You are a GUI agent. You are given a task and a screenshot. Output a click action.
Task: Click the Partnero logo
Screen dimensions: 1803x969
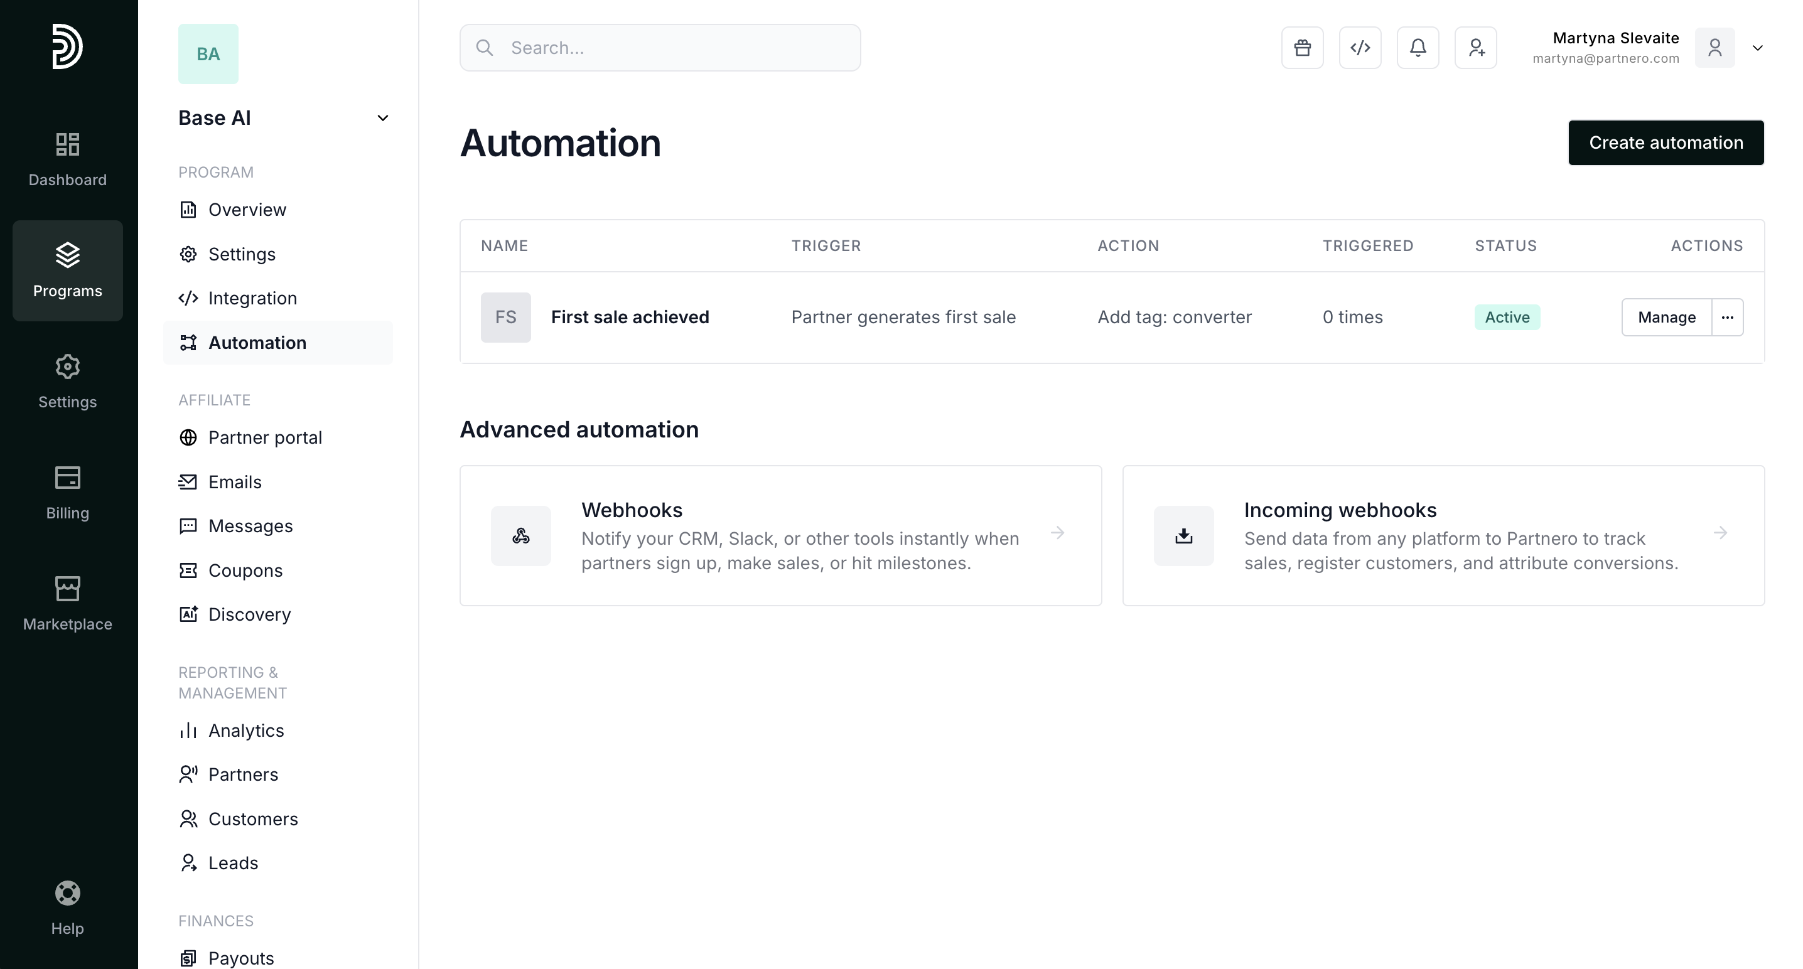[67, 46]
